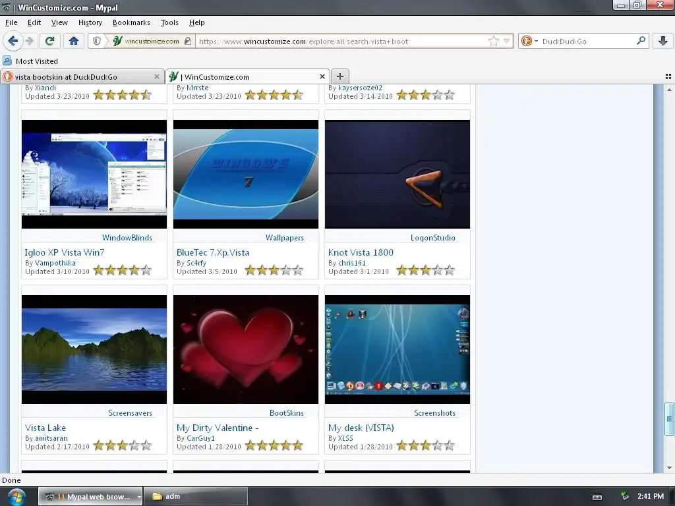The height and width of the screenshot is (506, 675).
Task: Click star rating of My Dirty Valentine
Action: (x=274, y=445)
